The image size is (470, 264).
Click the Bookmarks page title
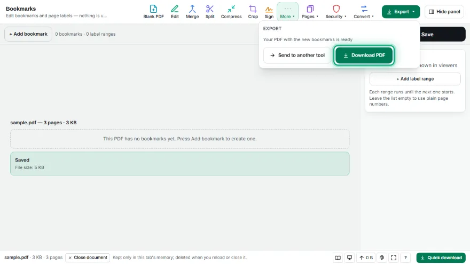(x=21, y=9)
